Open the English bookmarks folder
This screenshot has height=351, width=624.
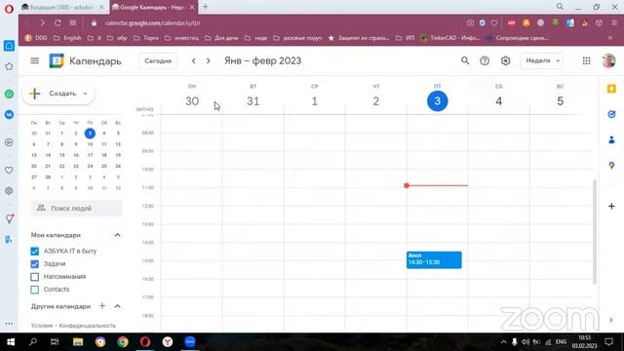pos(67,38)
